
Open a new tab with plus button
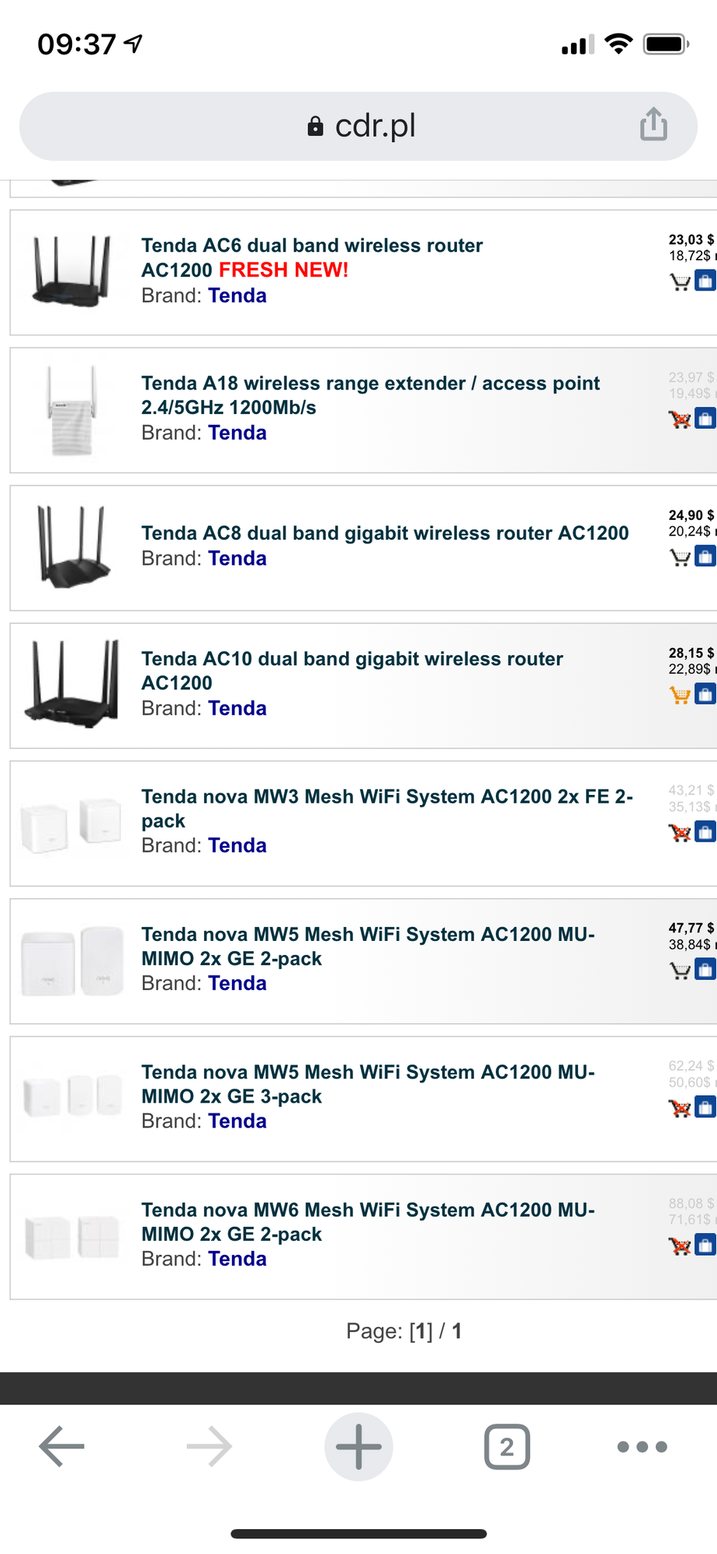(358, 1447)
